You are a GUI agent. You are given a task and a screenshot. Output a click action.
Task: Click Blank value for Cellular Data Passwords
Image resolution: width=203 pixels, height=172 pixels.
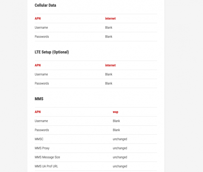pyautogui.click(x=109, y=37)
